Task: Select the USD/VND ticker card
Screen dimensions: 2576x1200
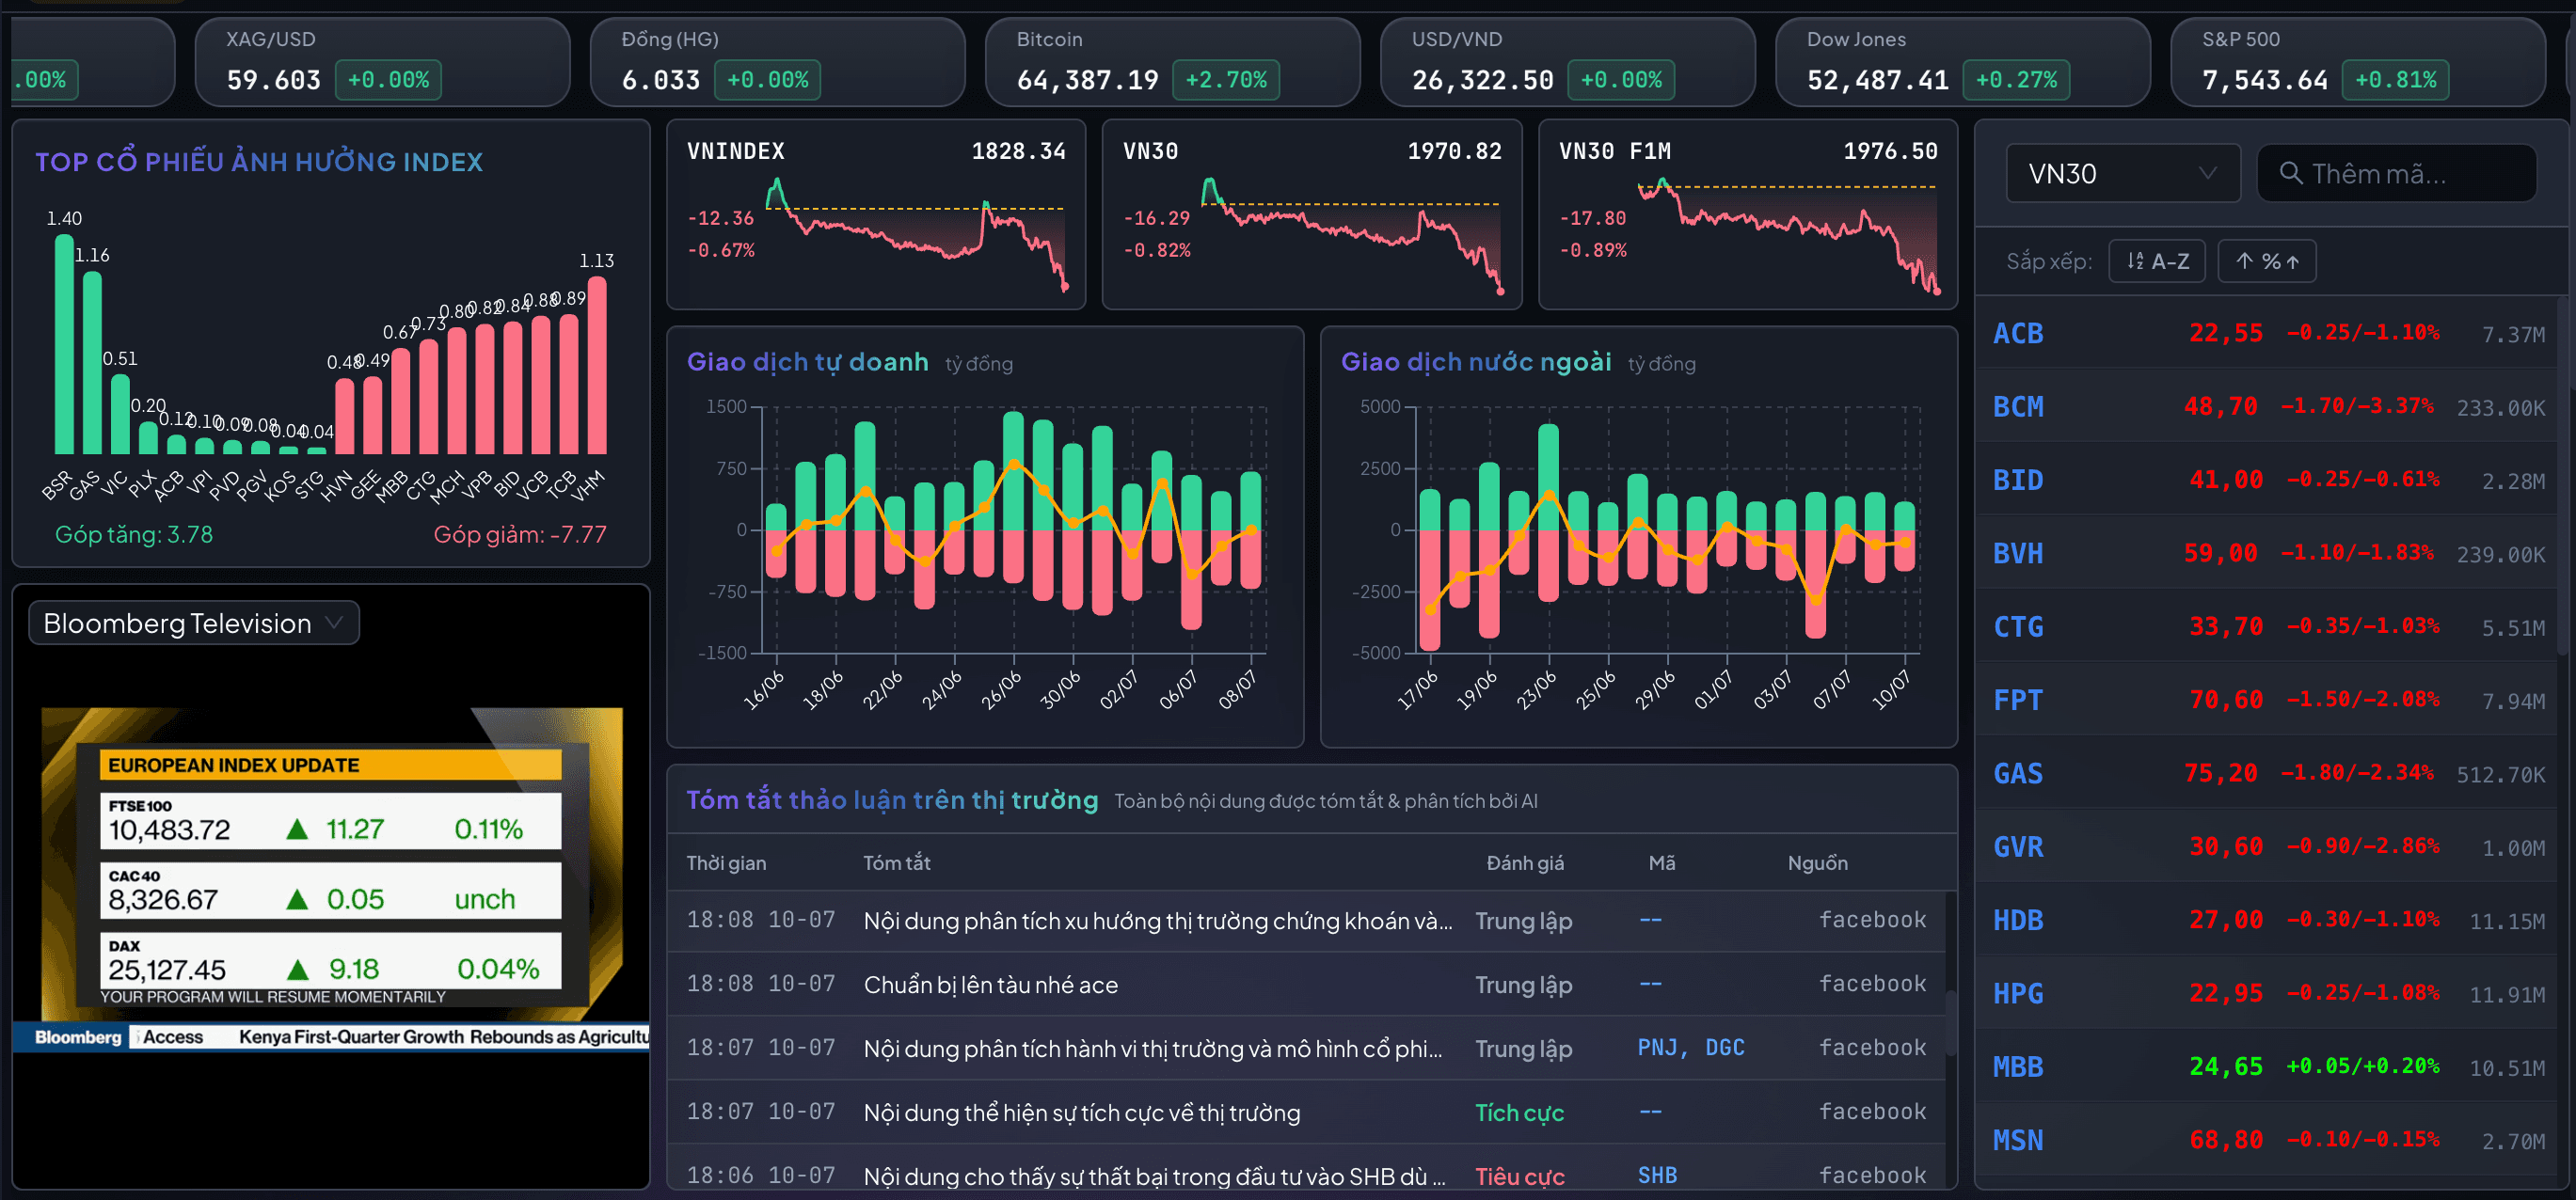Action: [x=1568, y=62]
